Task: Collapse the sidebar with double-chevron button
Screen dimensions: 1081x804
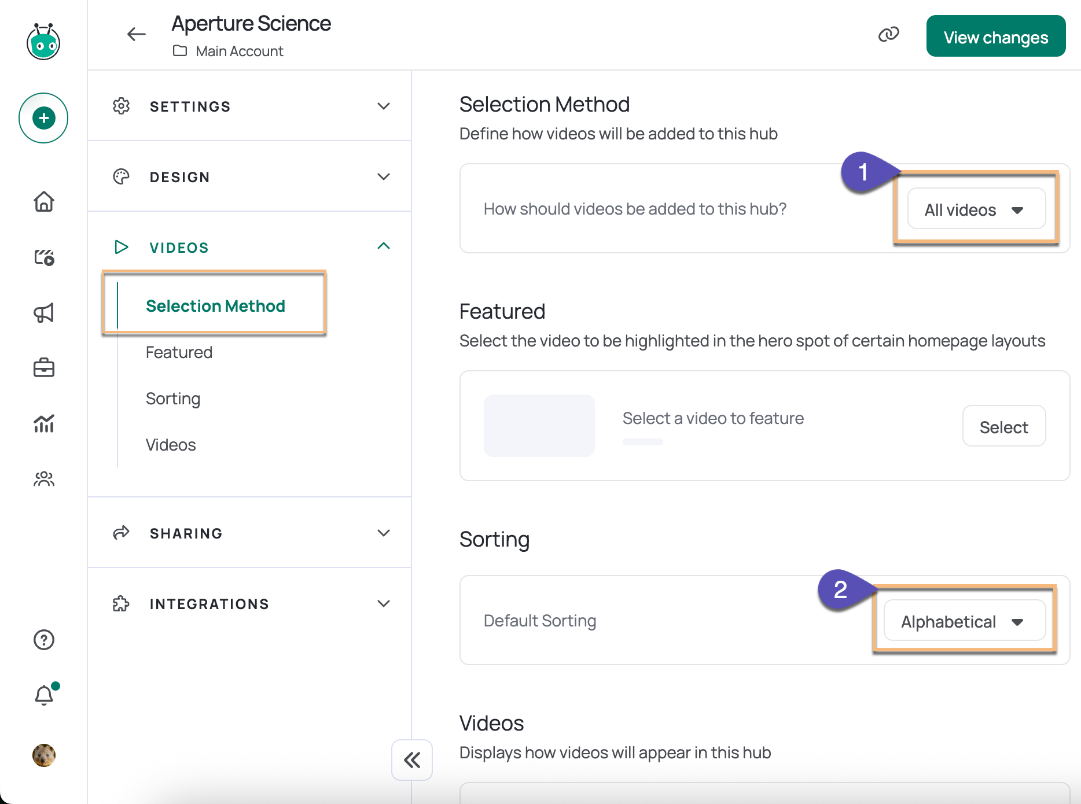Action: 412,760
